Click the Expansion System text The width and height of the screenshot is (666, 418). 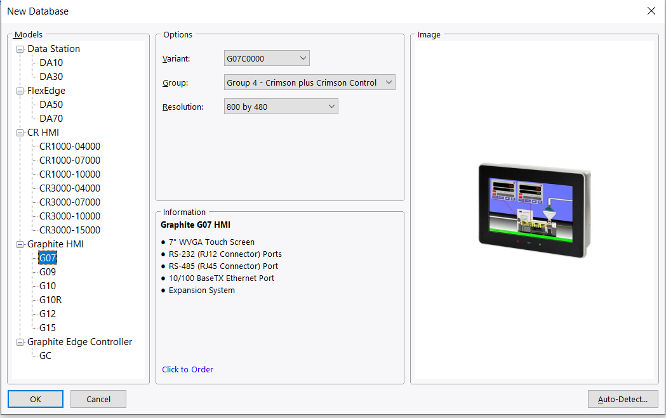202,291
